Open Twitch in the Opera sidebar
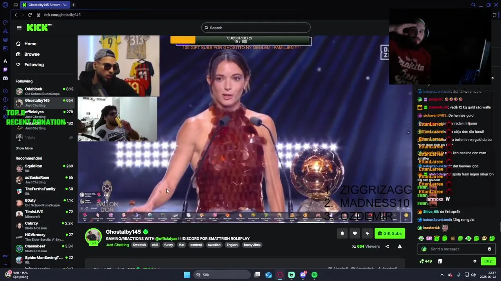501x281 pixels. click(x=5, y=69)
